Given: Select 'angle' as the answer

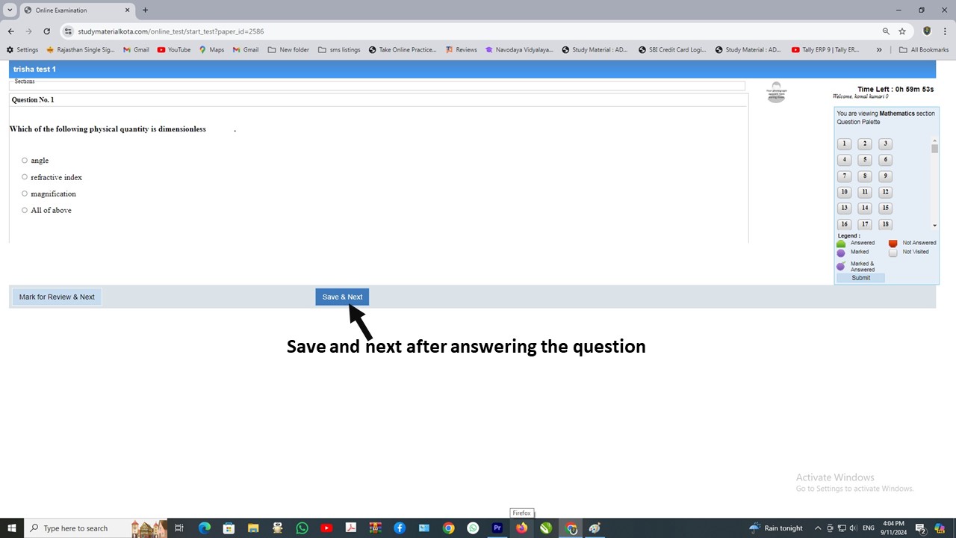Looking at the screenshot, I should tap(25, 160).
